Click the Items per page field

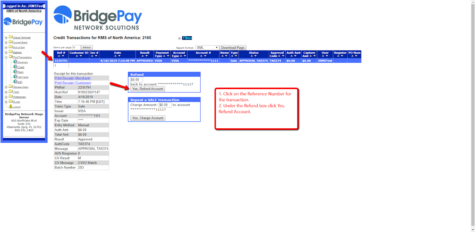(x=76, y=48)
